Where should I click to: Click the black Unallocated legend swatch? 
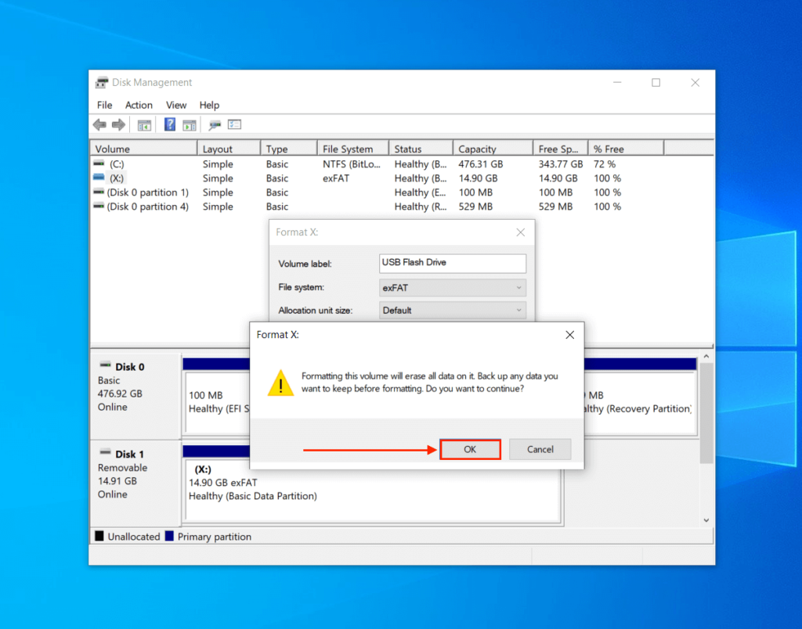tap(99, 536)
